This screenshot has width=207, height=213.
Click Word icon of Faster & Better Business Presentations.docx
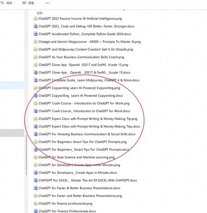(36, 188)
